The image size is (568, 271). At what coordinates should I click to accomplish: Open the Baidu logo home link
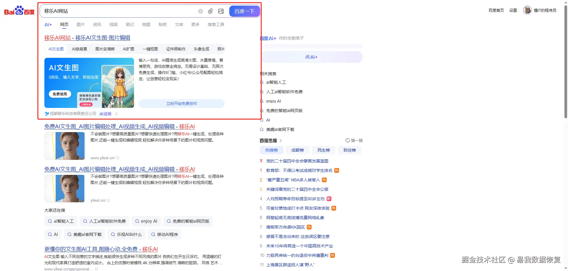pyautogui.click(x=19, y=11)
